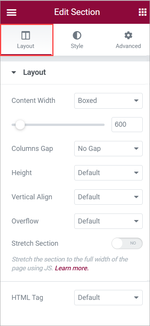This screenshot has width=150, height=326.
Task: Collapse the Layout section arrow
Action: pyautogui.click(x=14, y=73)
